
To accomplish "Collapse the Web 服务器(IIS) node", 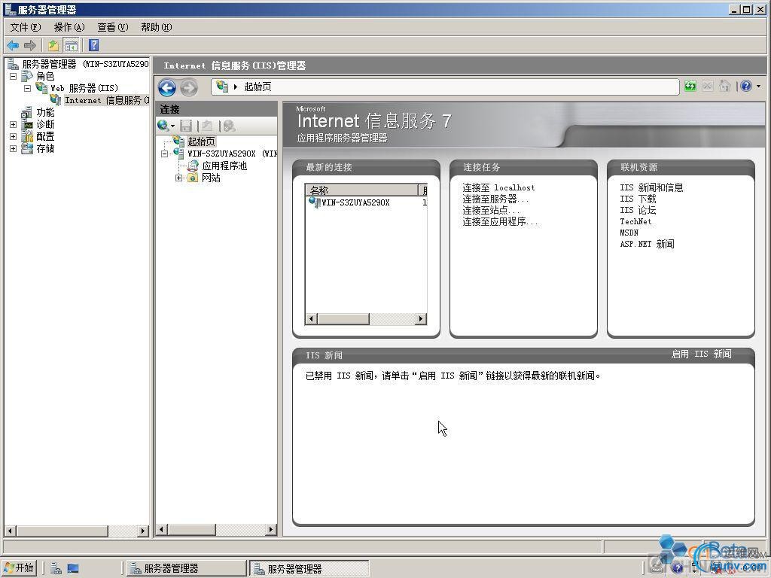I will coord(28,89).
